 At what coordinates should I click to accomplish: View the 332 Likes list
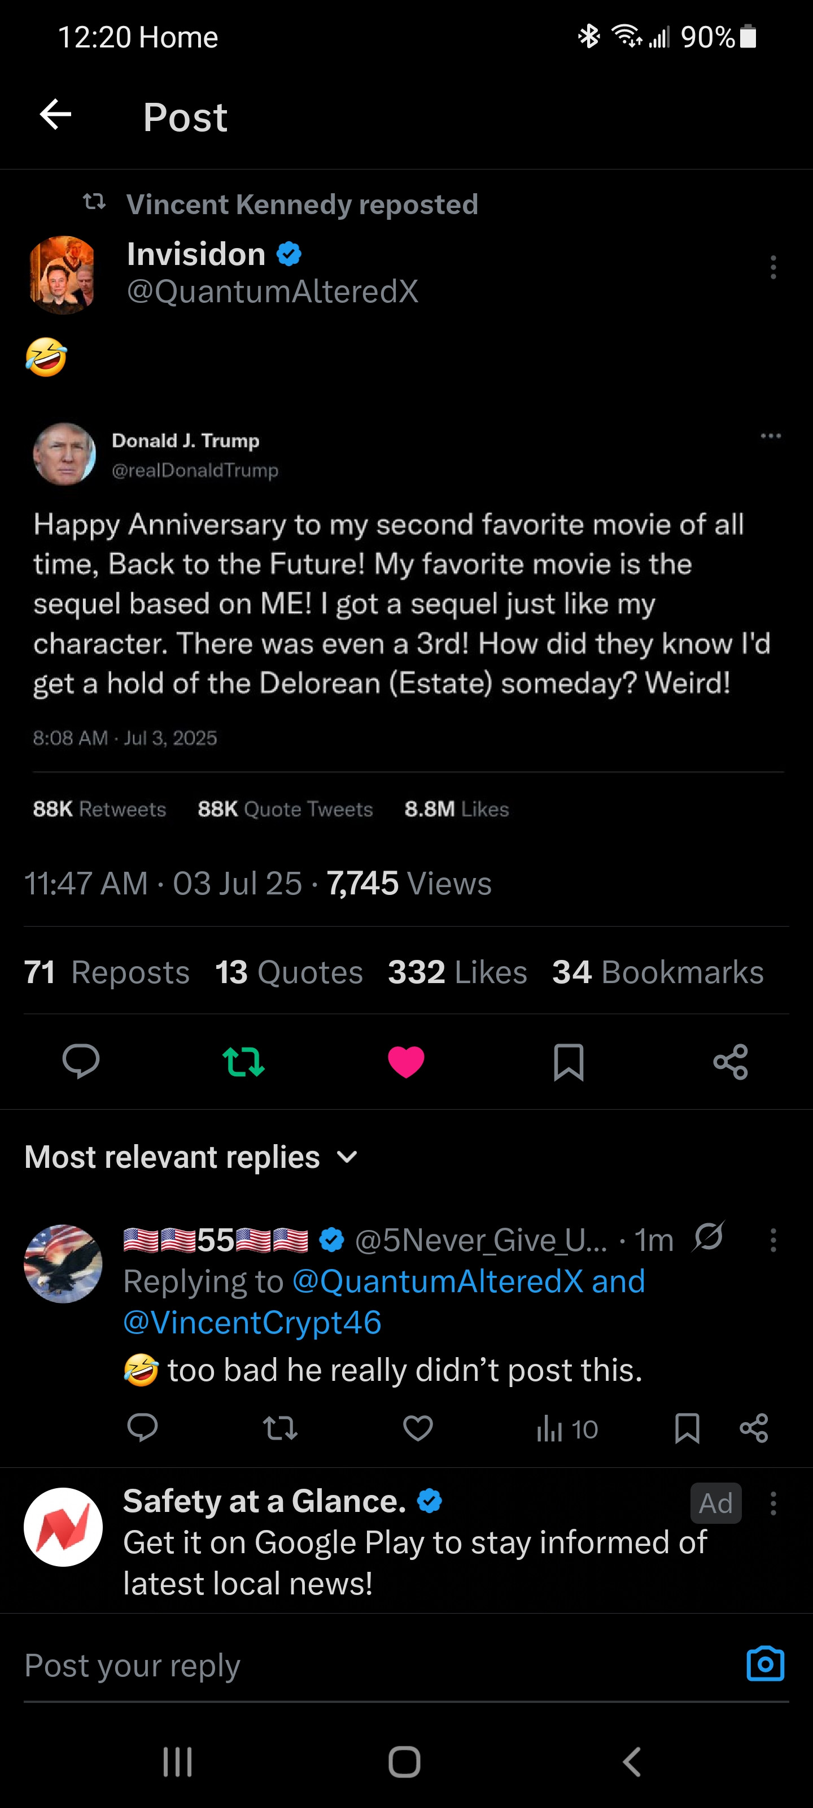pos(457,972)
